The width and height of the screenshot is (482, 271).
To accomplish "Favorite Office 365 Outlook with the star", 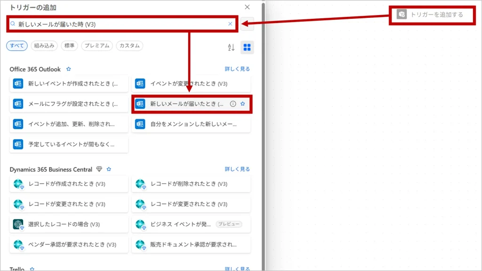I will point(69,69).
